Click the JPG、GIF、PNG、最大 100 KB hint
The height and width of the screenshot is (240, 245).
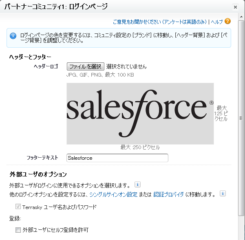pos(100,75)
